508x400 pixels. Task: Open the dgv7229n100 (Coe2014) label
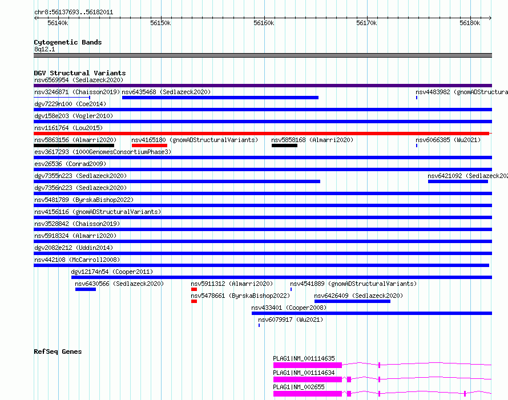pyautogui.click(x=70, y=104)
